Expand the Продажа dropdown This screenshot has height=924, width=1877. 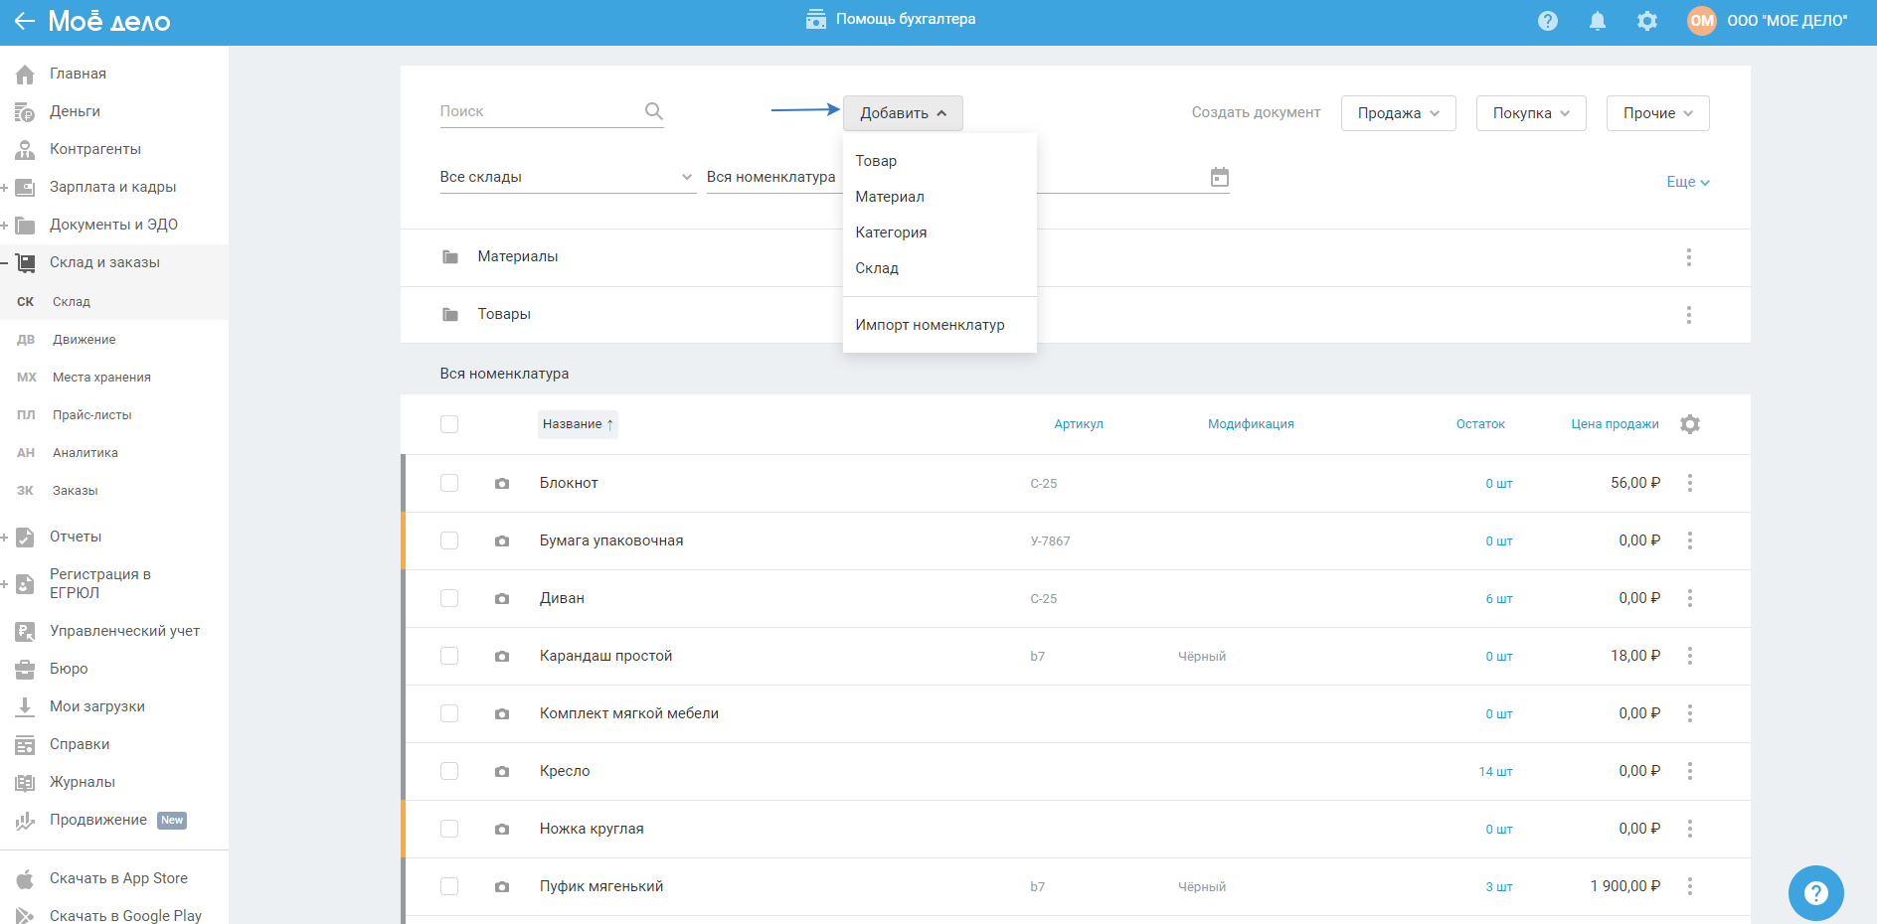click(1398, 113)
